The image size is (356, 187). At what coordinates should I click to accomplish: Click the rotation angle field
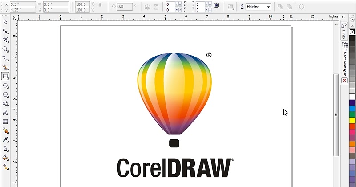click(125, 7)
